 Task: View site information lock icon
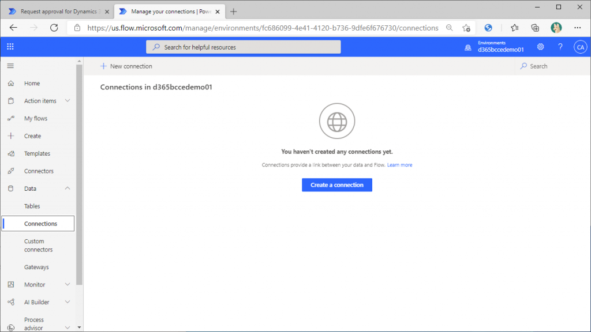tap(77, 28)
